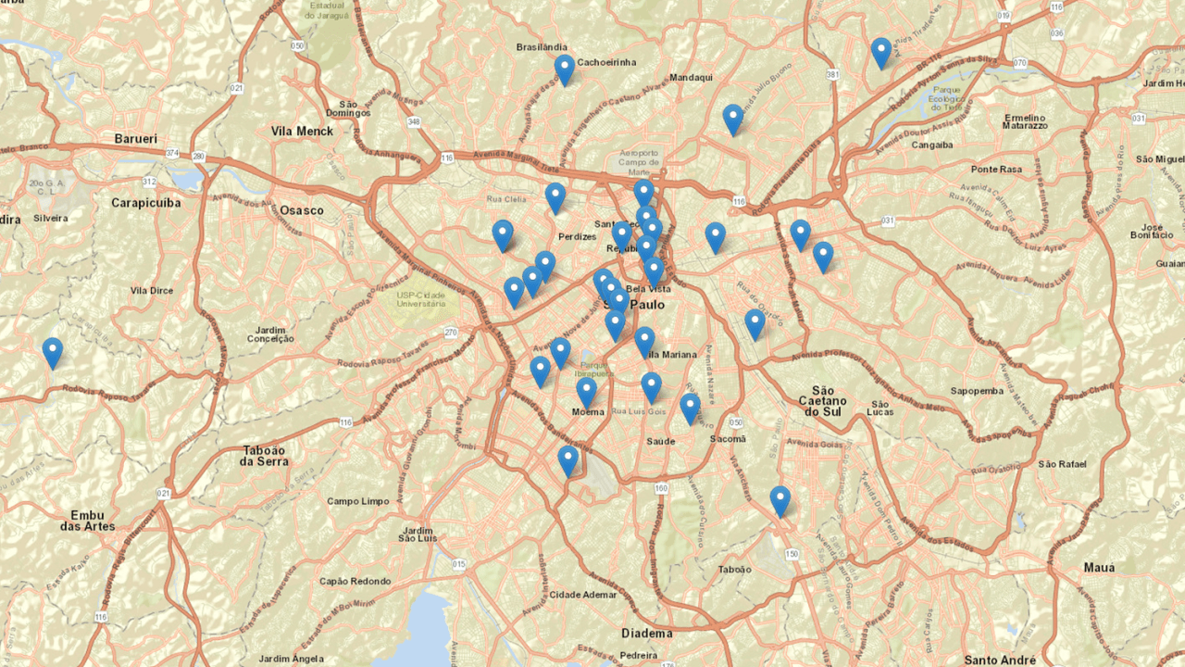Select the São Lucas label
This screenshot has width=1185, height=667.
[x=879, y=409]
